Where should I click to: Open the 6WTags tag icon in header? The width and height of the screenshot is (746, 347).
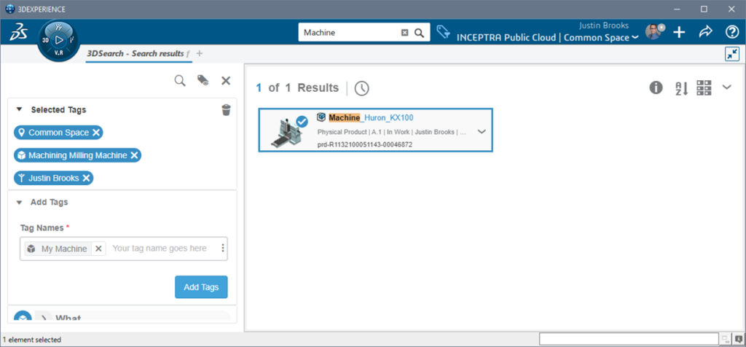pos(443,32)
